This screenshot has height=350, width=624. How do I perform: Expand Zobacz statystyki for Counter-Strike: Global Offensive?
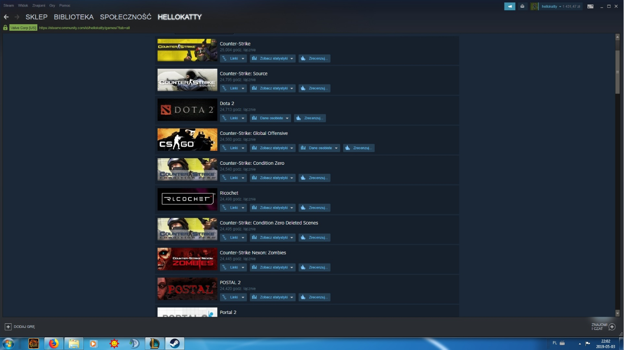point(273,148)
